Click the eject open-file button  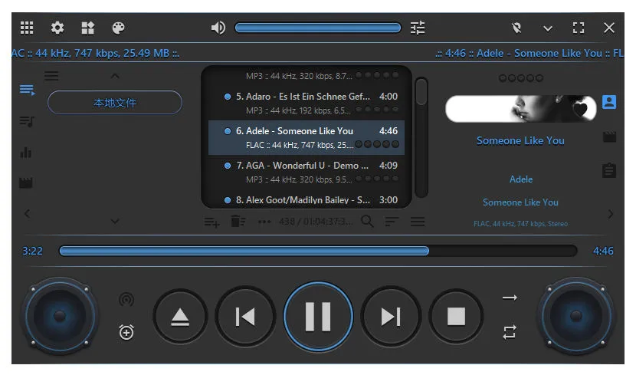[x=180, y=316]
